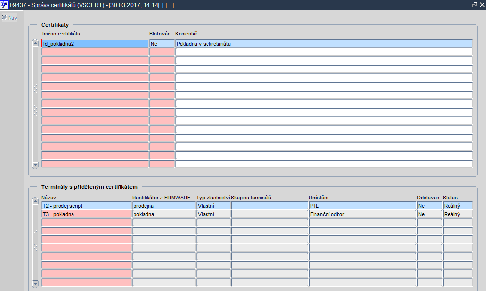Click the PTL location field
Image resolution: width=486 pixels, height=291 pixels.
pos(363,206)
